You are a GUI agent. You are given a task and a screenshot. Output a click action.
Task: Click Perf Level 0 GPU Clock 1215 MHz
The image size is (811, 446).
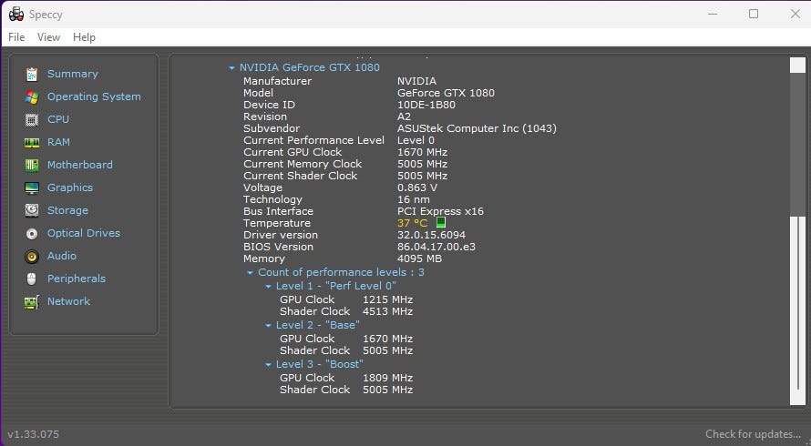[388, 299]
